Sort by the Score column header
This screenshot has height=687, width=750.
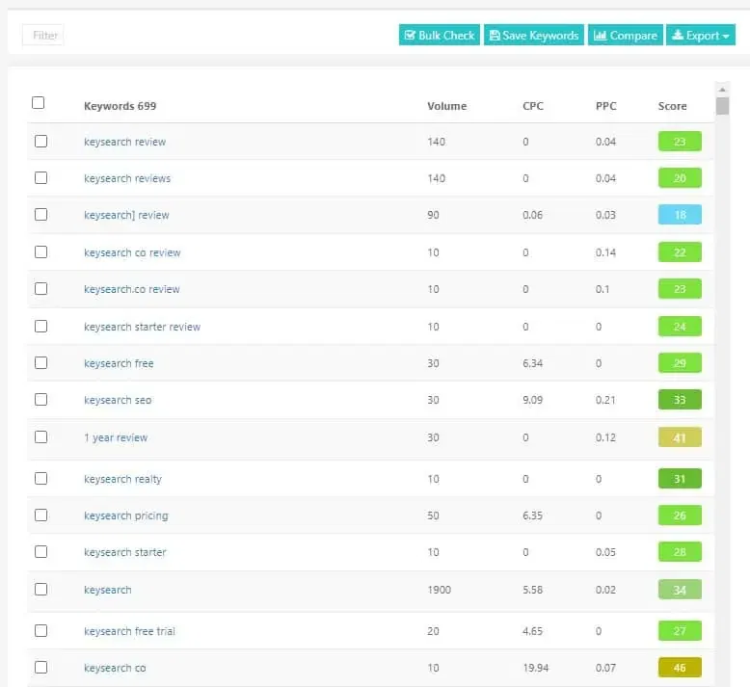tap(672, 106)
